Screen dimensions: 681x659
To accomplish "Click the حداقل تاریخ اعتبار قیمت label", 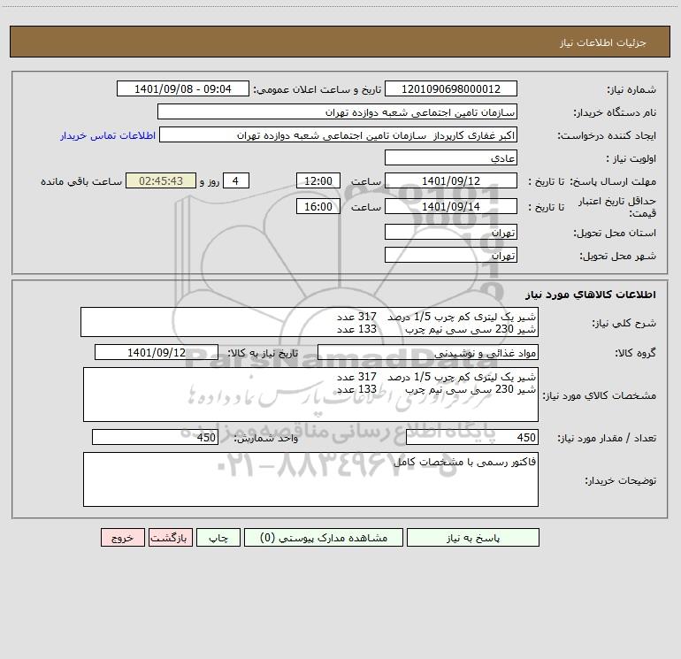I will pos(617,207).
